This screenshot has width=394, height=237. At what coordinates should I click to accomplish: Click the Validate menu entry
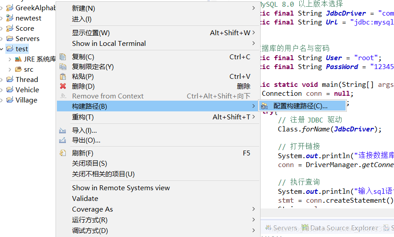[158, 199]
